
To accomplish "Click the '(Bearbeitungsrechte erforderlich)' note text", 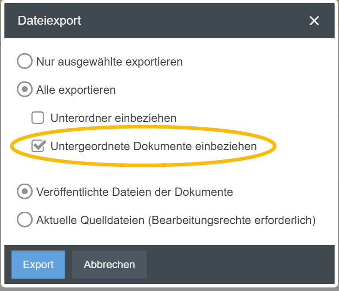I will pyautogui.click(x=232, y=220).
